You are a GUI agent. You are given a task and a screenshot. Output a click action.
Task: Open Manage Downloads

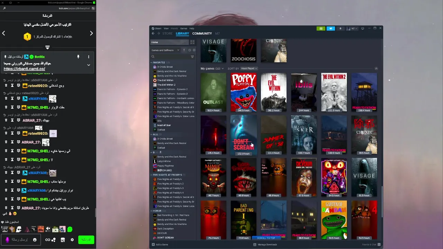[x=265, y=245]
